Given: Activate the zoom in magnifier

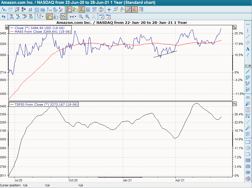Looking at the screenshot, I should coord(87,17).
